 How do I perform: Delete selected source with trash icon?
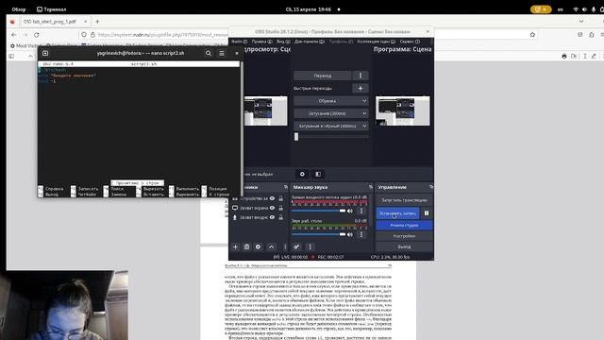pos(247,246)
